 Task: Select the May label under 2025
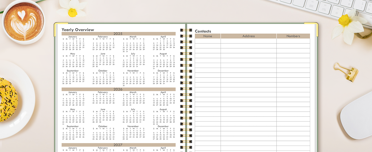(x=73, y=54)
